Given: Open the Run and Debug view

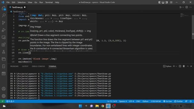Looking at the screenshot, I should pyautogui.click(x=4, y=30).
